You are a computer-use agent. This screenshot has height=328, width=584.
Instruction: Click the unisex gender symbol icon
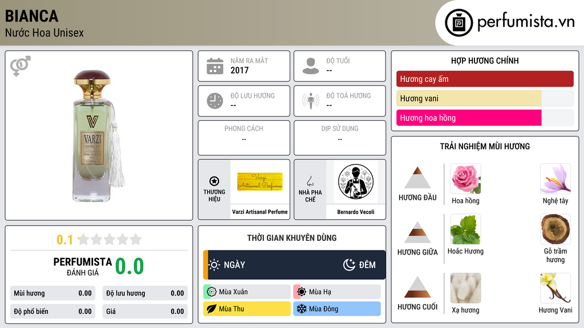(21, 66)
